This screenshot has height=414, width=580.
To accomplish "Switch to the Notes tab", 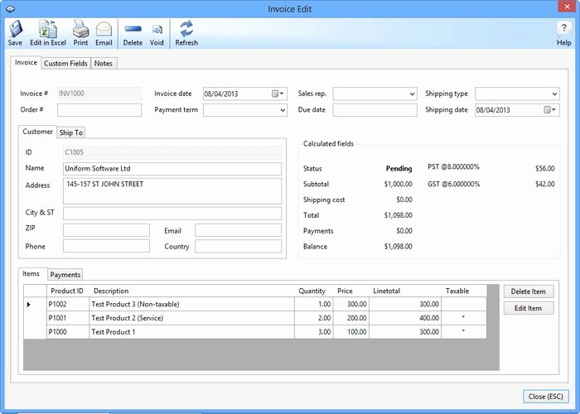I will tap(104, 63).
